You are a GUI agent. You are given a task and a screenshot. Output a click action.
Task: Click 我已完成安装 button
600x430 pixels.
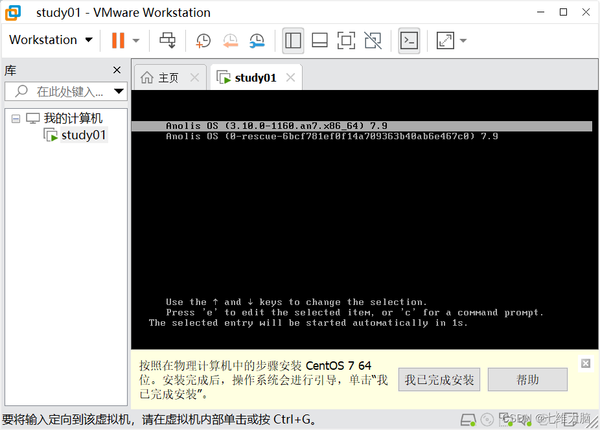pos(439,379)
